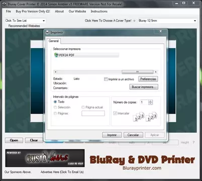This screenshot has width=202, height=181.
Task: Expand the Bluray 12.5mm cover type dropdown
Action: pos(167,21)
